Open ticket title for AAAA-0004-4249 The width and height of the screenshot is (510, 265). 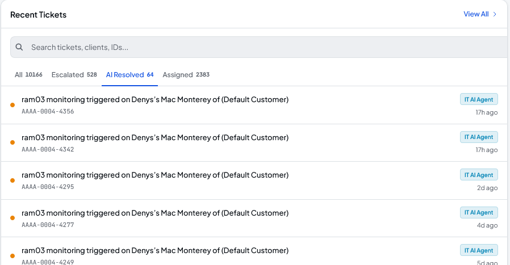(155, 250)
